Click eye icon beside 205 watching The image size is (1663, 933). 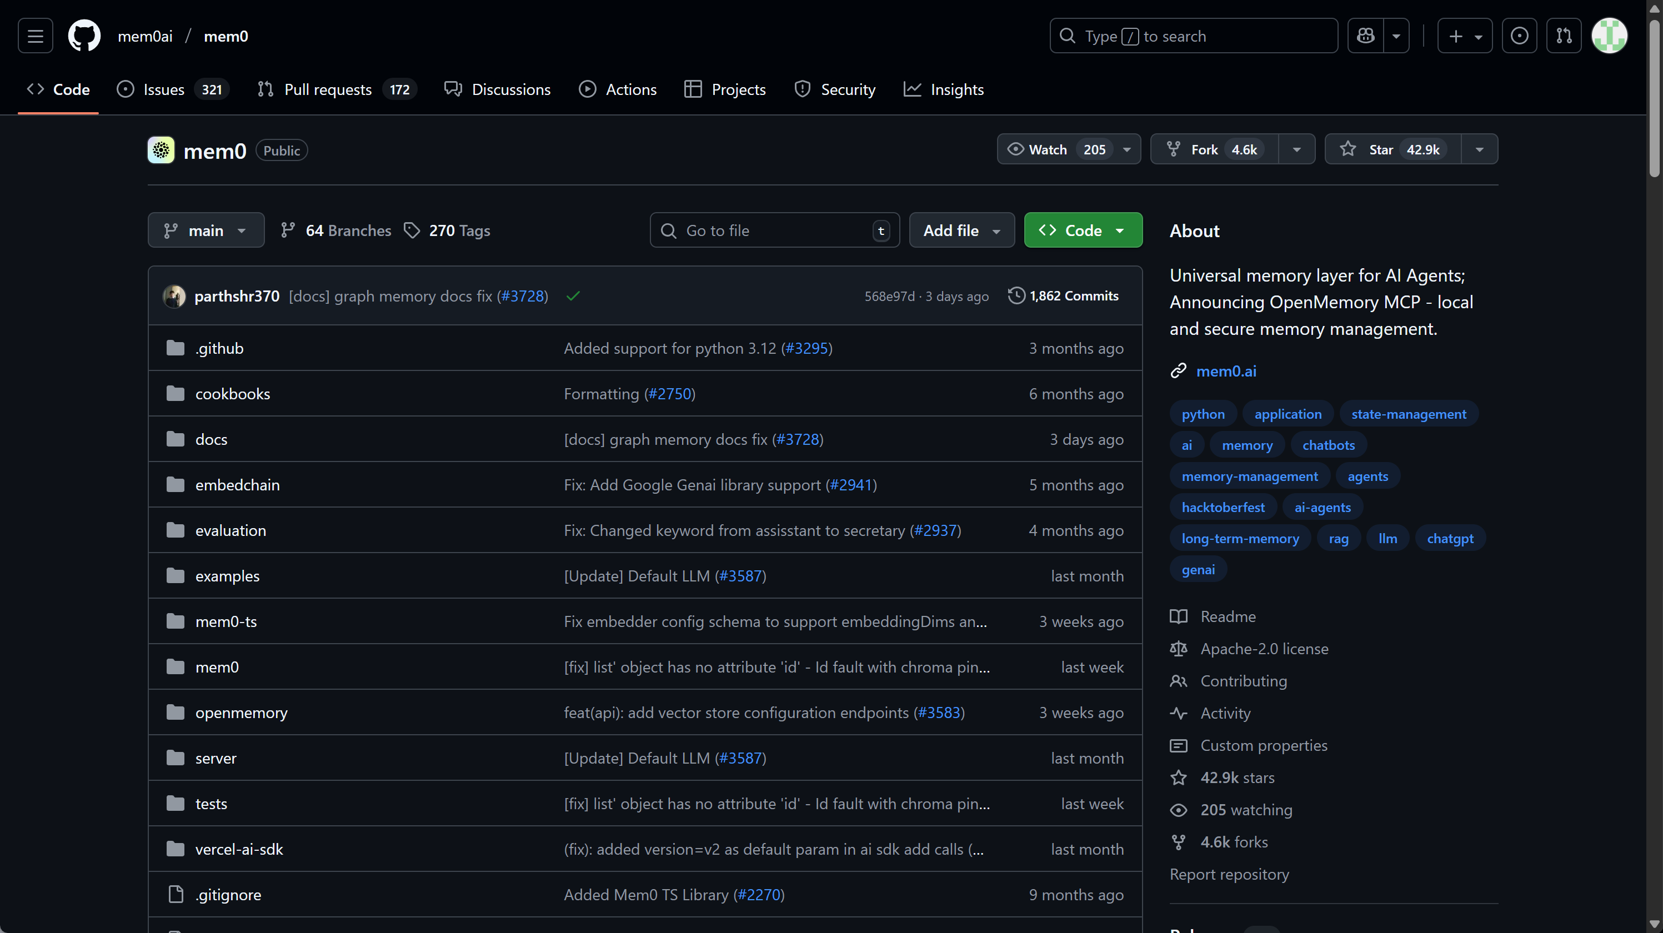click(1178, 810)
